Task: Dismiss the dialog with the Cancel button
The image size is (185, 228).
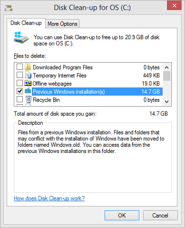Action: point(160,216)
